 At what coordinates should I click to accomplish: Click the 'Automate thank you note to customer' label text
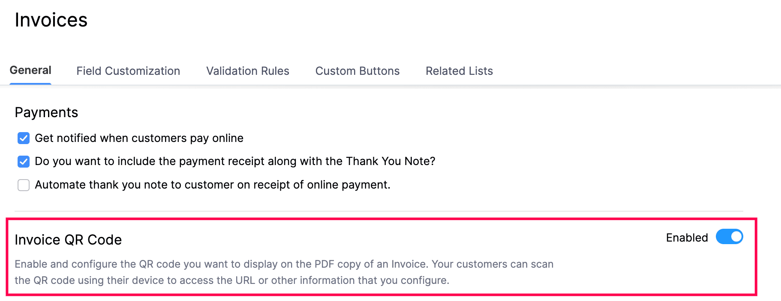click(212, 185)
